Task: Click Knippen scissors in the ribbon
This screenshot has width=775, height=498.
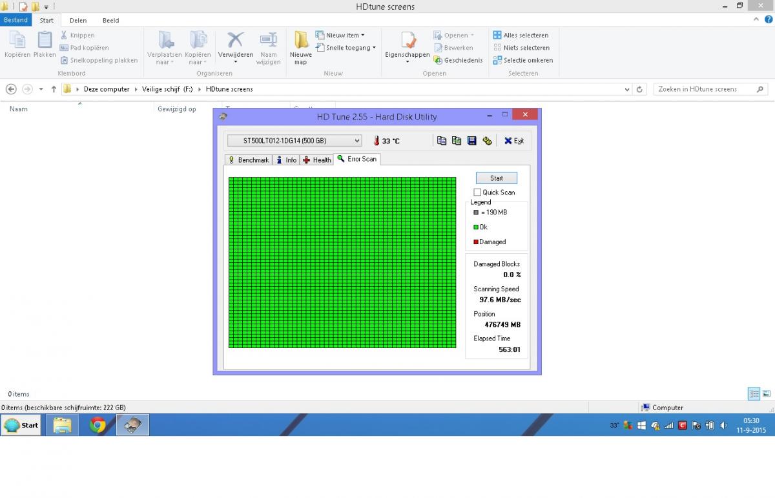Action: click(x=77, y=36)
